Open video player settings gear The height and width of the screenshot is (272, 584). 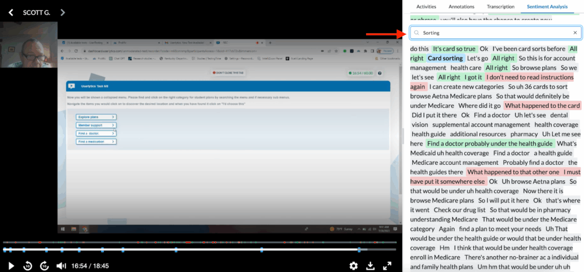point(354,266)
